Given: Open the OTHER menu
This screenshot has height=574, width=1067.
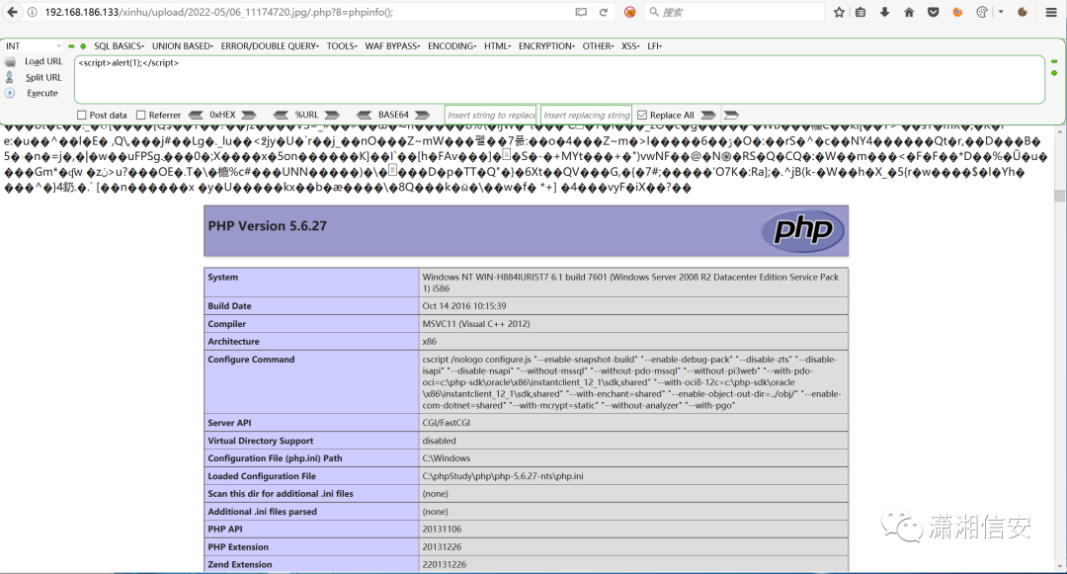Looking at the screenshot, I should pyautogui.click(x=598, y=46).
